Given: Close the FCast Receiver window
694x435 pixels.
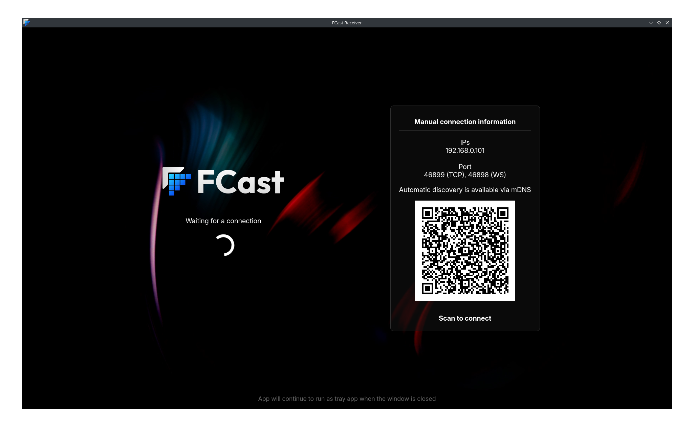Looking at the screenshot, I should pos(667,23).
